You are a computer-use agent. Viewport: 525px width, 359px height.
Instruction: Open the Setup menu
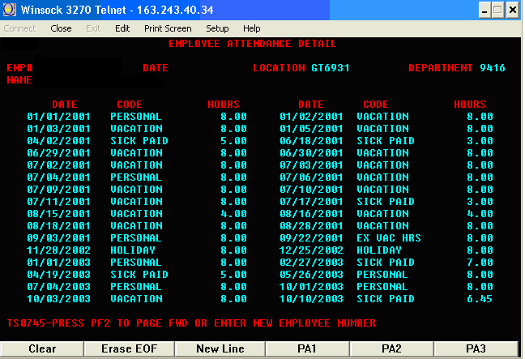(217, 28)
